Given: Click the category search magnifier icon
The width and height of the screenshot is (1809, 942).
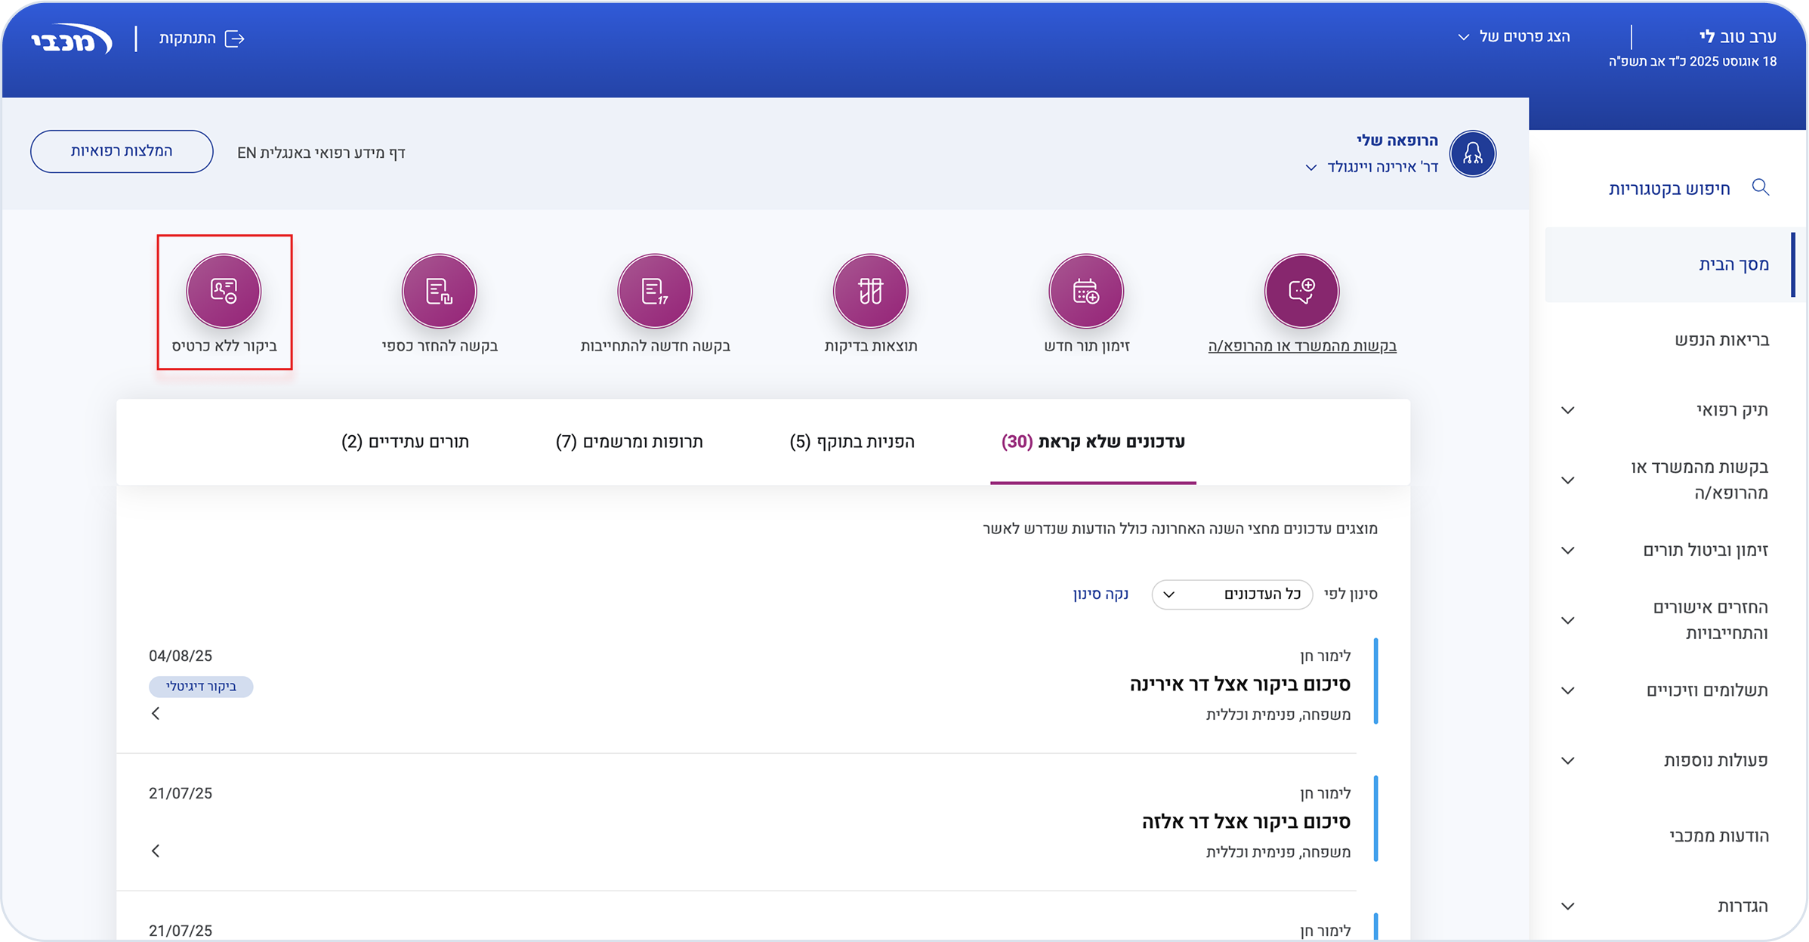Looking at the screenshot, I should 1760,187.
